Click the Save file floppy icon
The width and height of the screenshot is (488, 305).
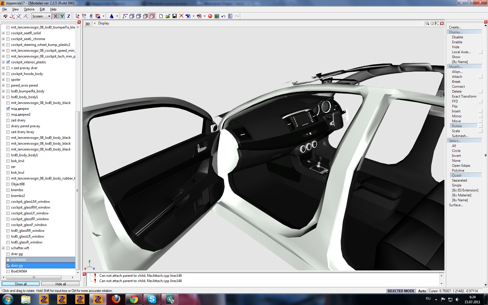pos(175,16)
